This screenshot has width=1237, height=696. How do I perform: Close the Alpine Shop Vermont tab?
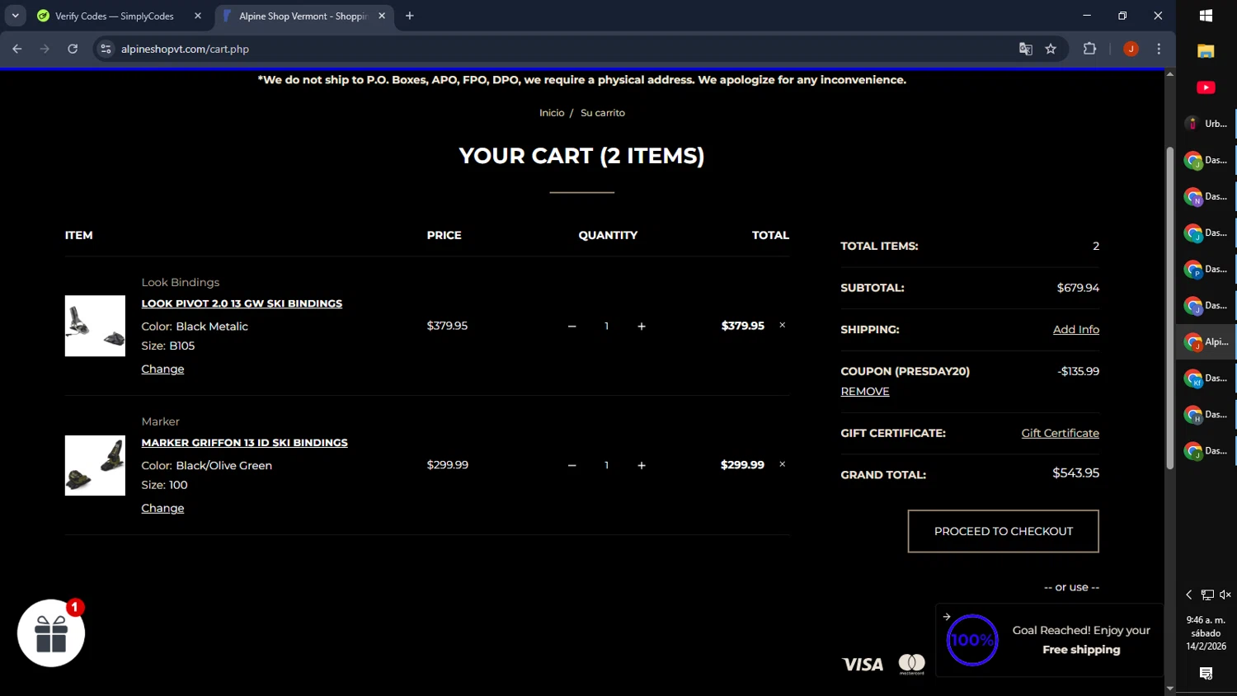click(382, 16)
